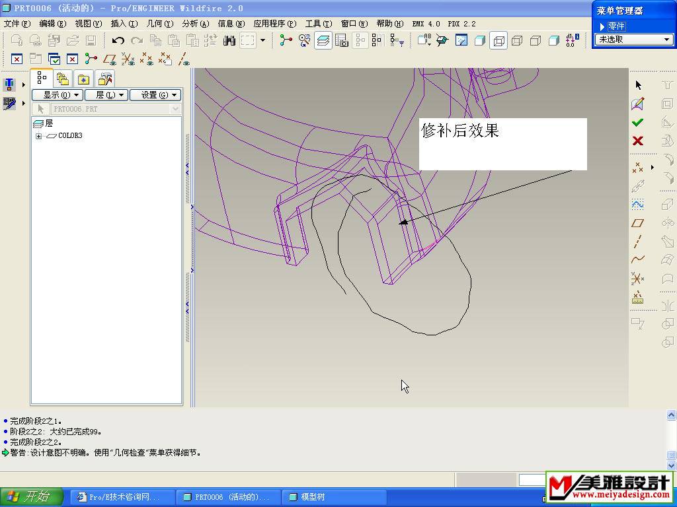677x507 pixels.
Task: Expand the 零件 menu manager item
Action: (612, 26)
